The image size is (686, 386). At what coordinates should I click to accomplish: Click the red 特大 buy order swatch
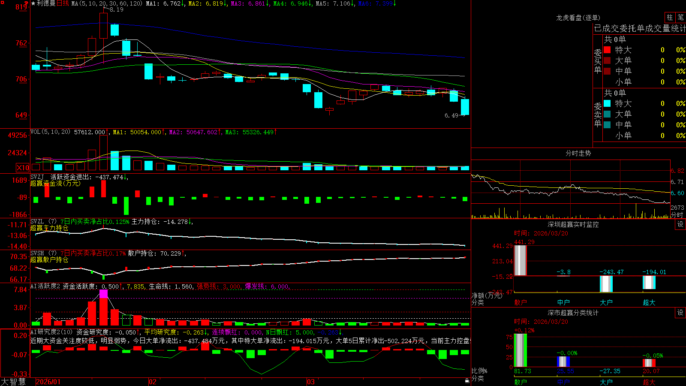tap(607, 50)
